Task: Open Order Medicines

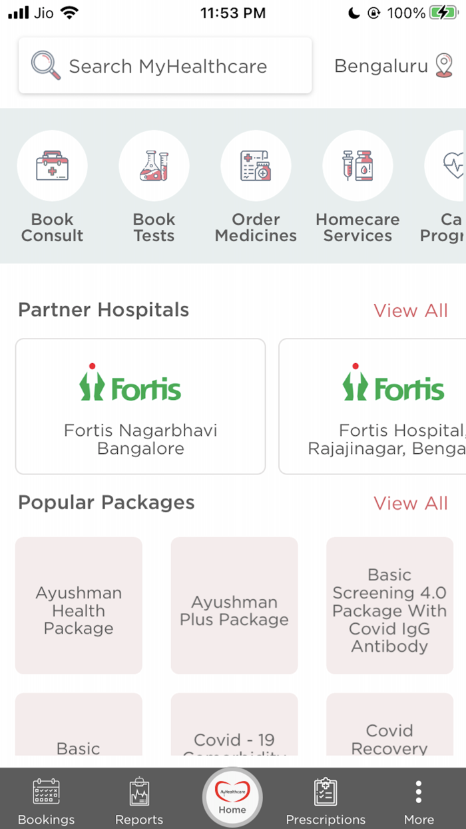Action: [256, 166]
